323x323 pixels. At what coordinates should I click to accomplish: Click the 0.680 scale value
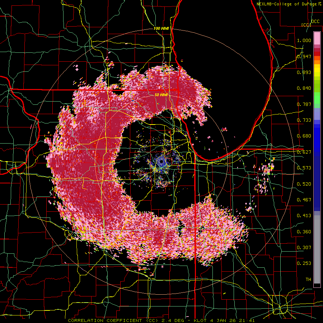click(304, 136)
